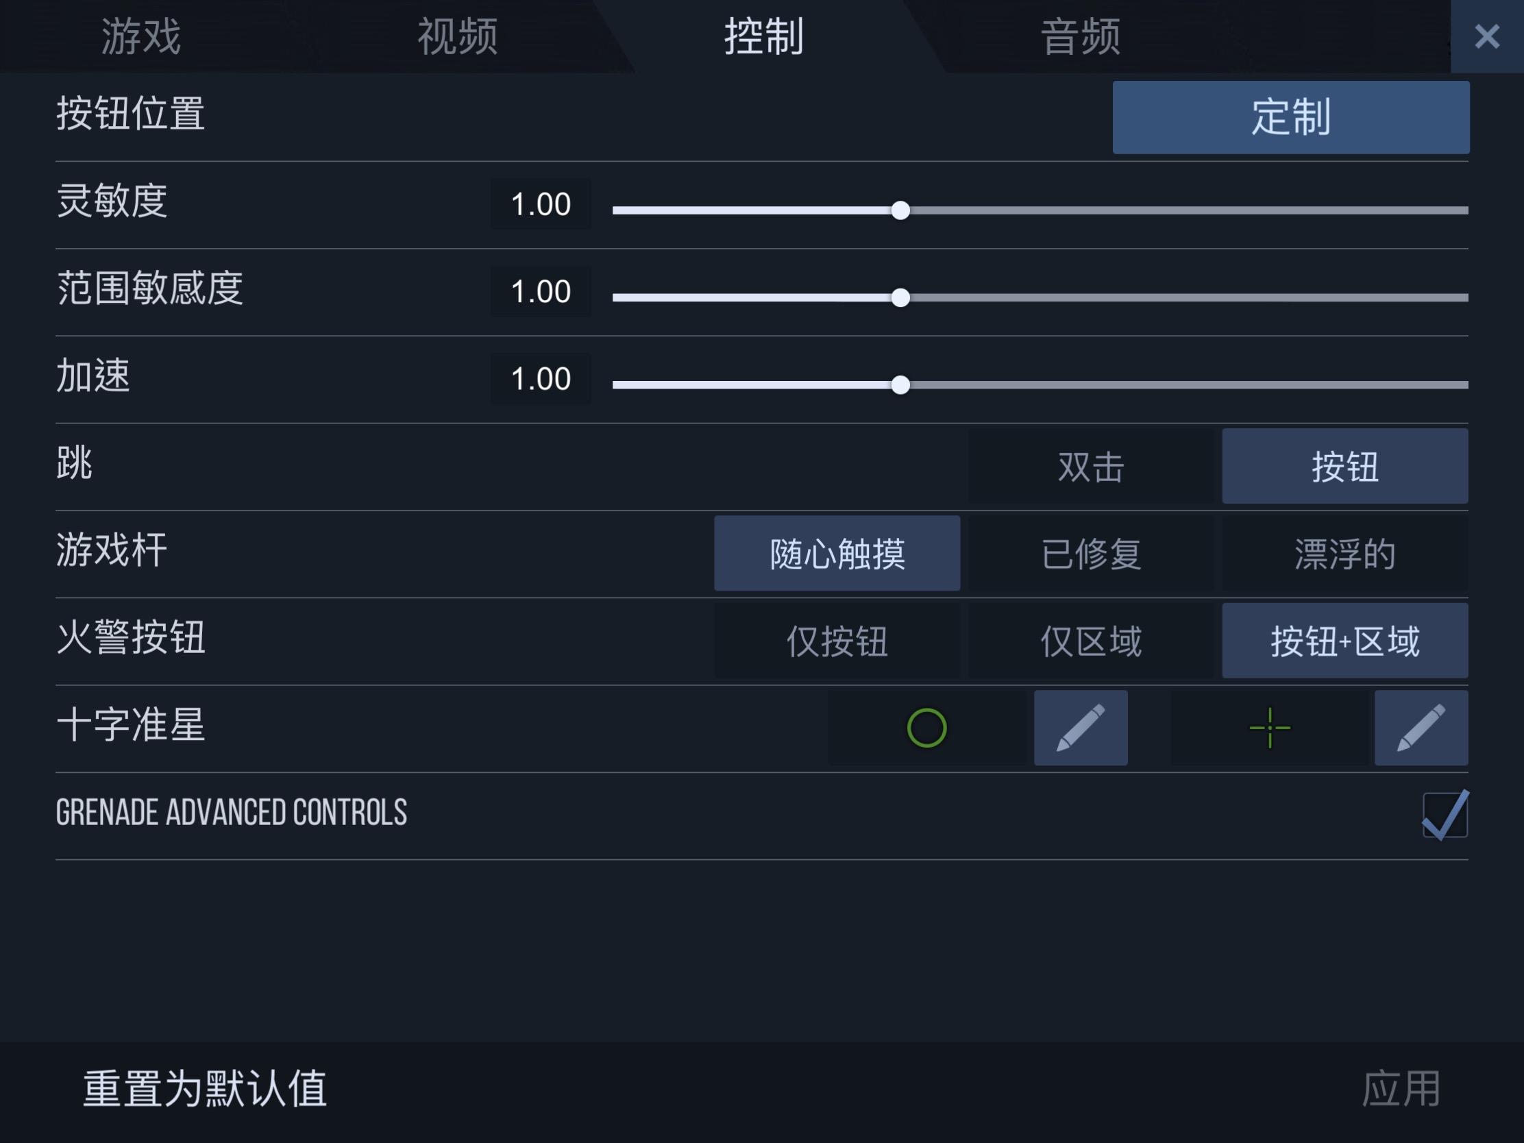
Task: Switch to the 游戏 tab
Action: tap(141, 36)
